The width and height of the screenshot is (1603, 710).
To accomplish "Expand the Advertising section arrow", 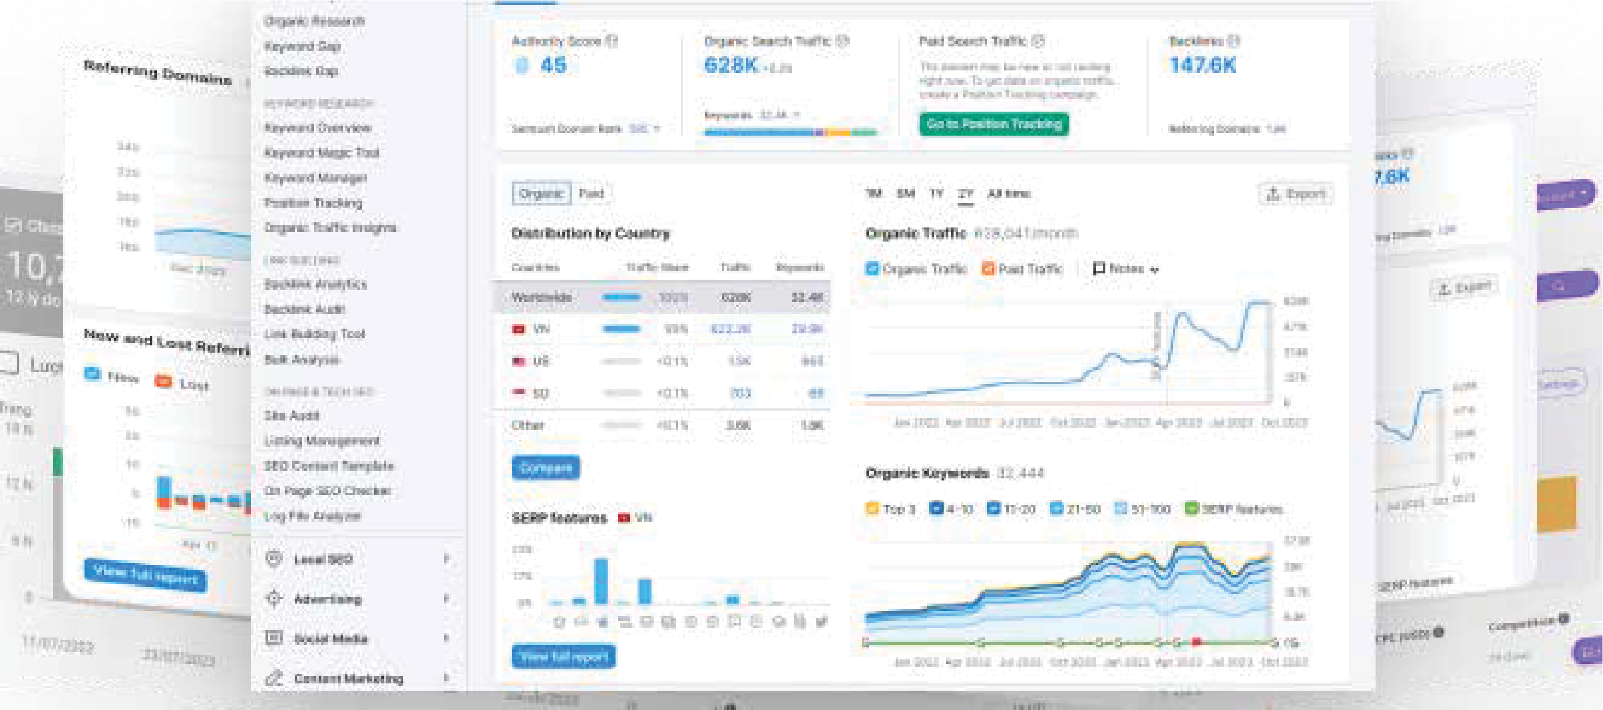I will click(x=446, y=598).
